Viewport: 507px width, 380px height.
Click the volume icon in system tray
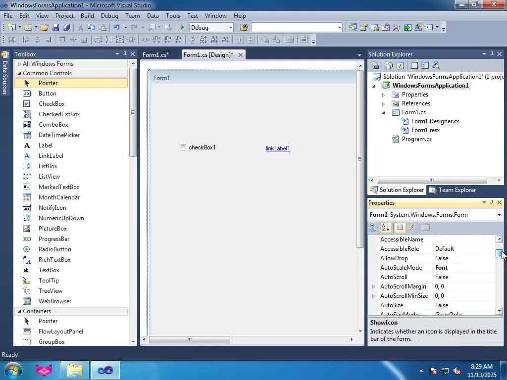coord(457,371)
